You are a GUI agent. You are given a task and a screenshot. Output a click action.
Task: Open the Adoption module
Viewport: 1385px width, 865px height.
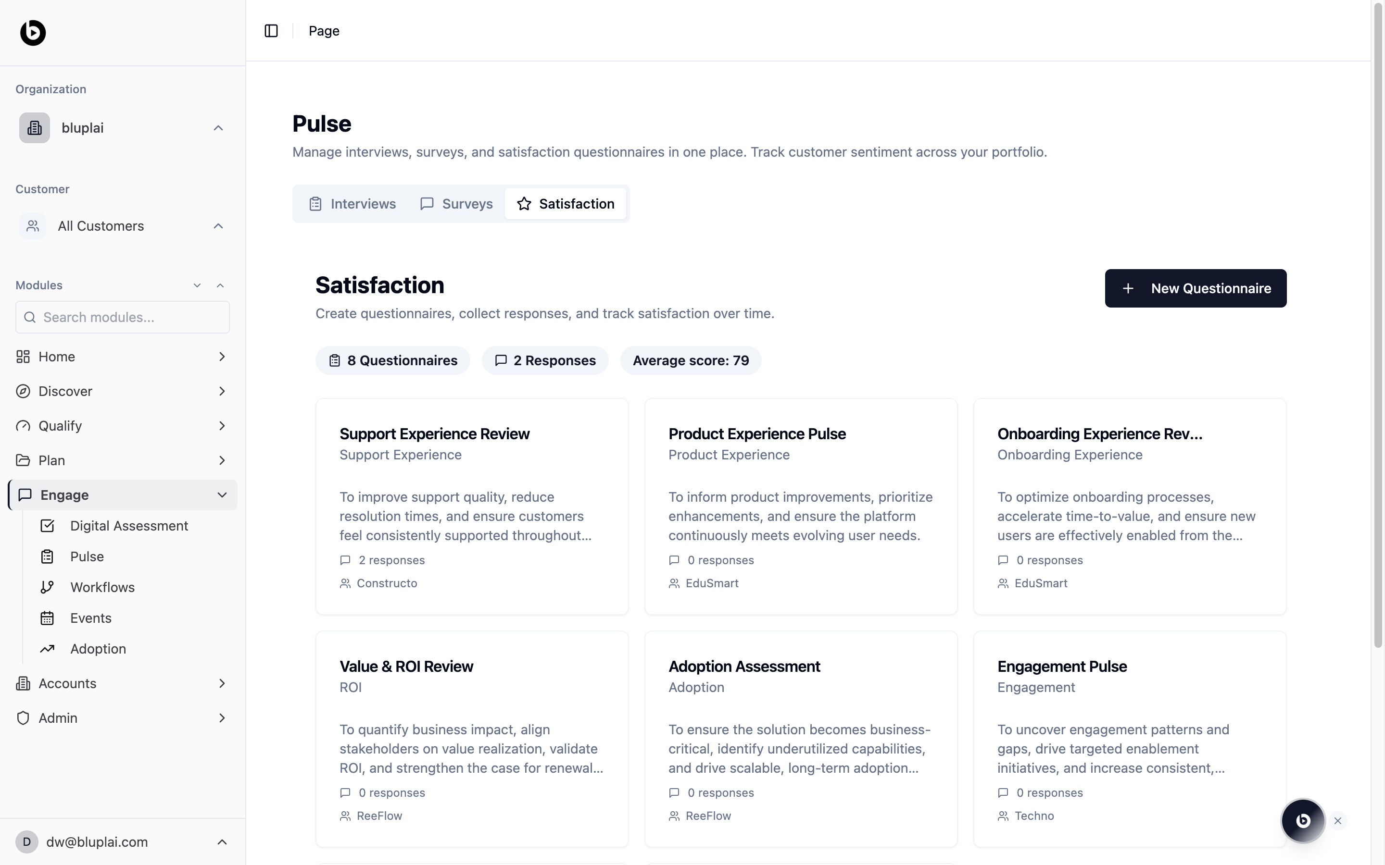tap(98, 649)
